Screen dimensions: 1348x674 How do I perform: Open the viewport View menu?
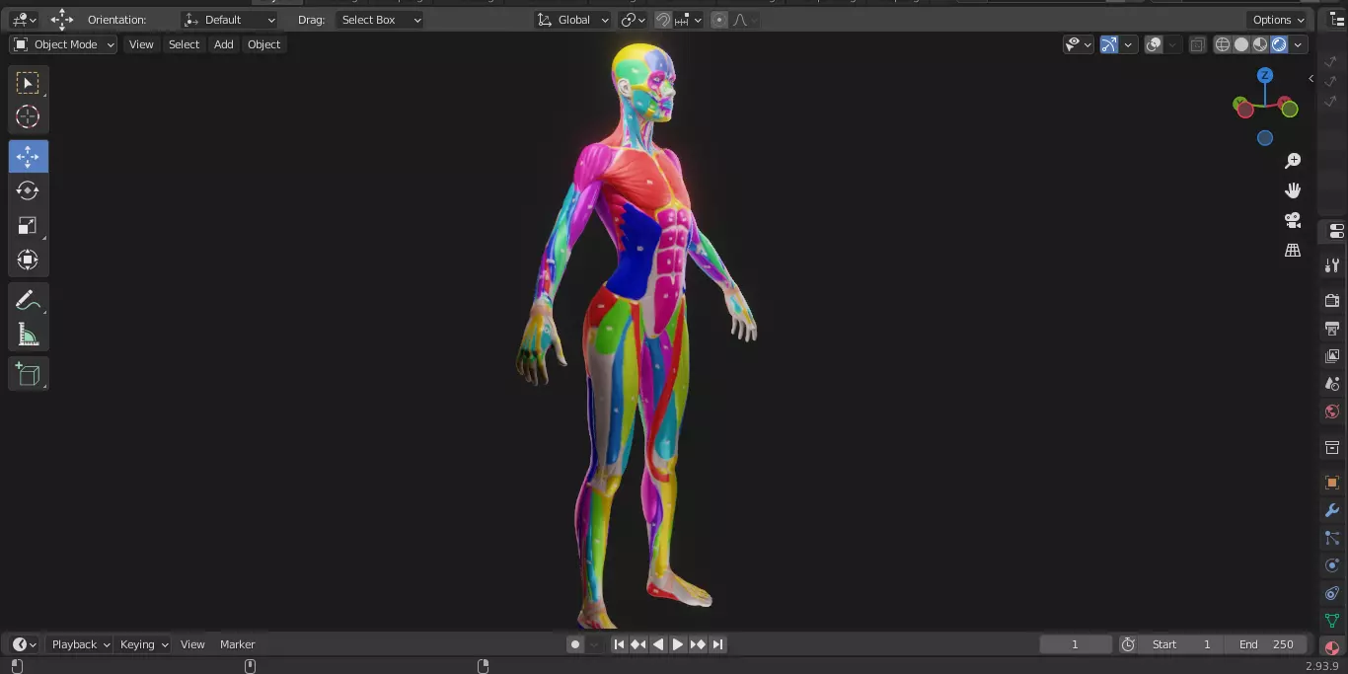141,44
